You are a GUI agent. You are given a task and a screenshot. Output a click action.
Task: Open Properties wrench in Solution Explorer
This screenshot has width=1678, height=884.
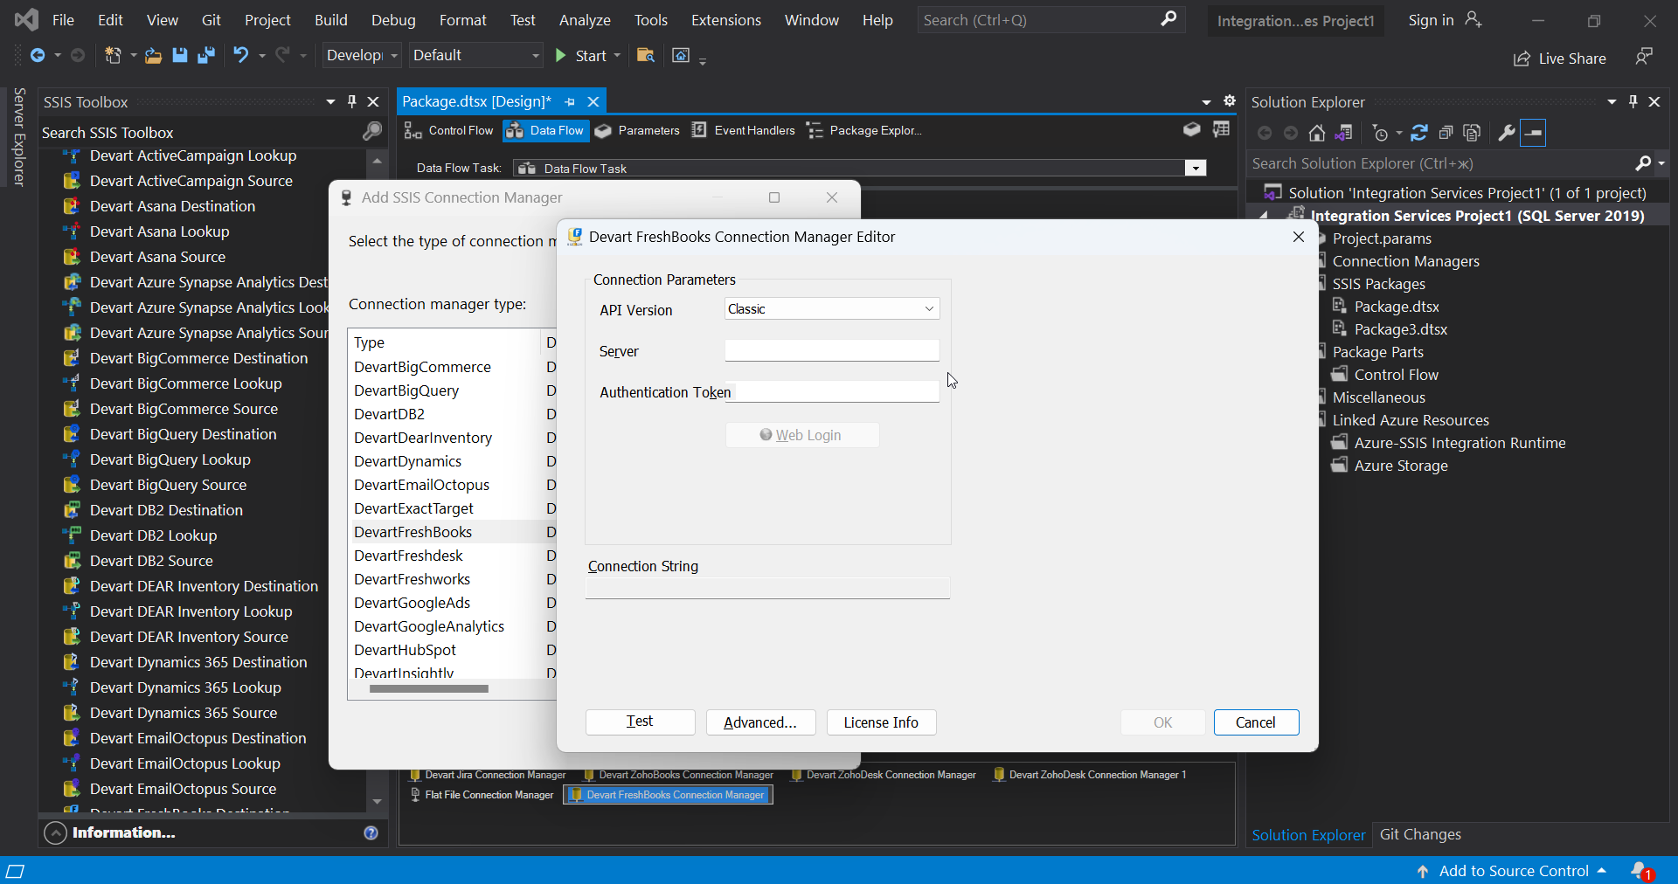pyautogui.click(x=1506, y=133)
